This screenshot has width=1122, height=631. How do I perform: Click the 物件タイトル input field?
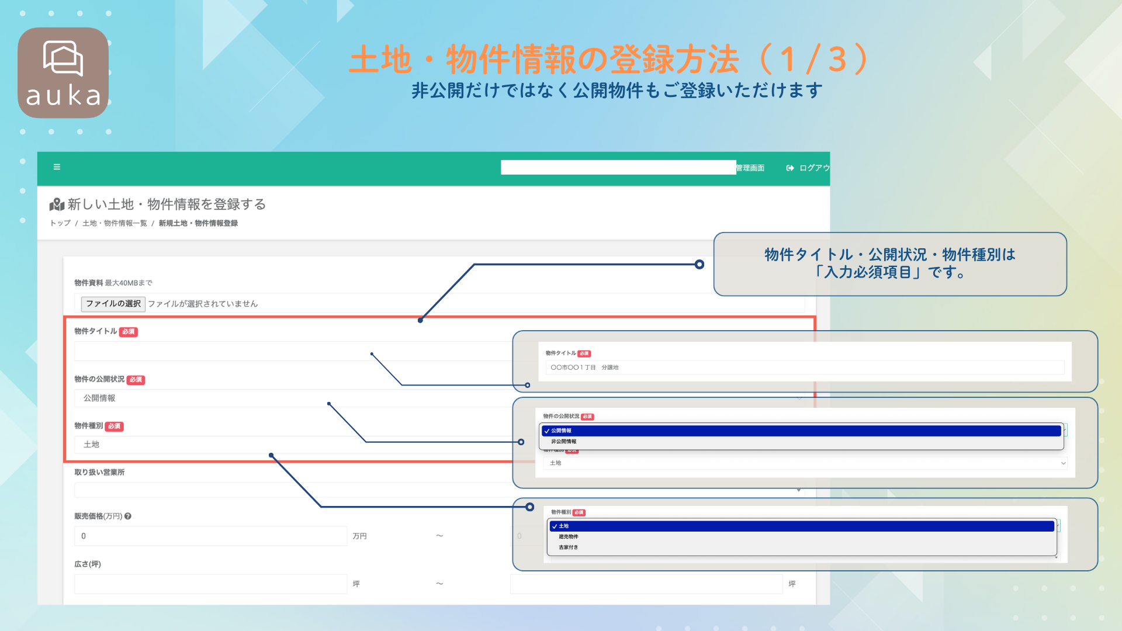[292, 352]
